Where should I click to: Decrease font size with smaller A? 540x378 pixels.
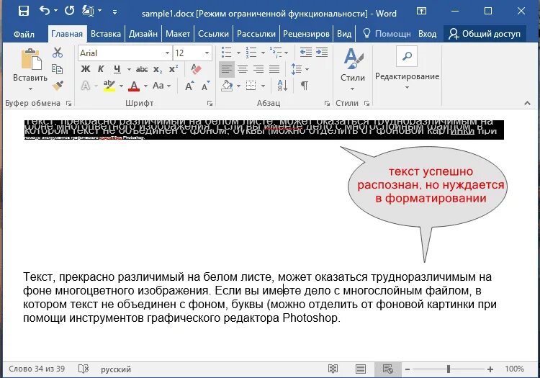206,86
